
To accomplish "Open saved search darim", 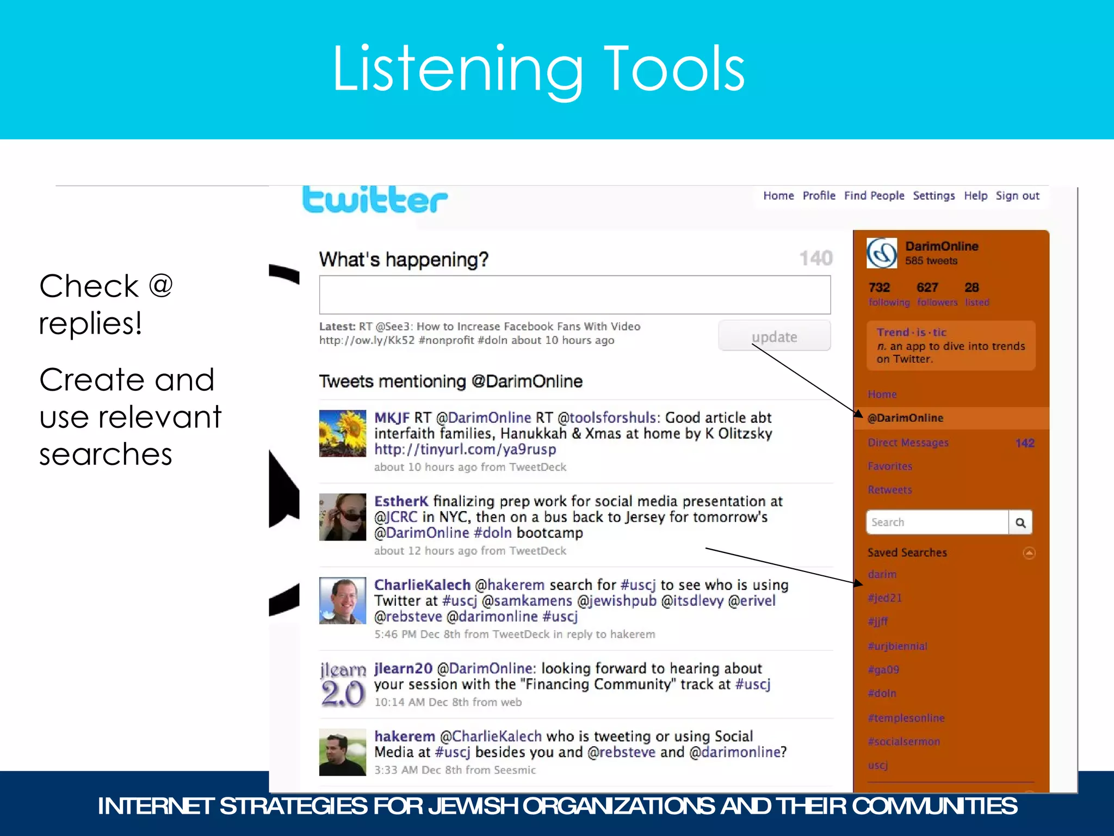I will pos(882,574).
